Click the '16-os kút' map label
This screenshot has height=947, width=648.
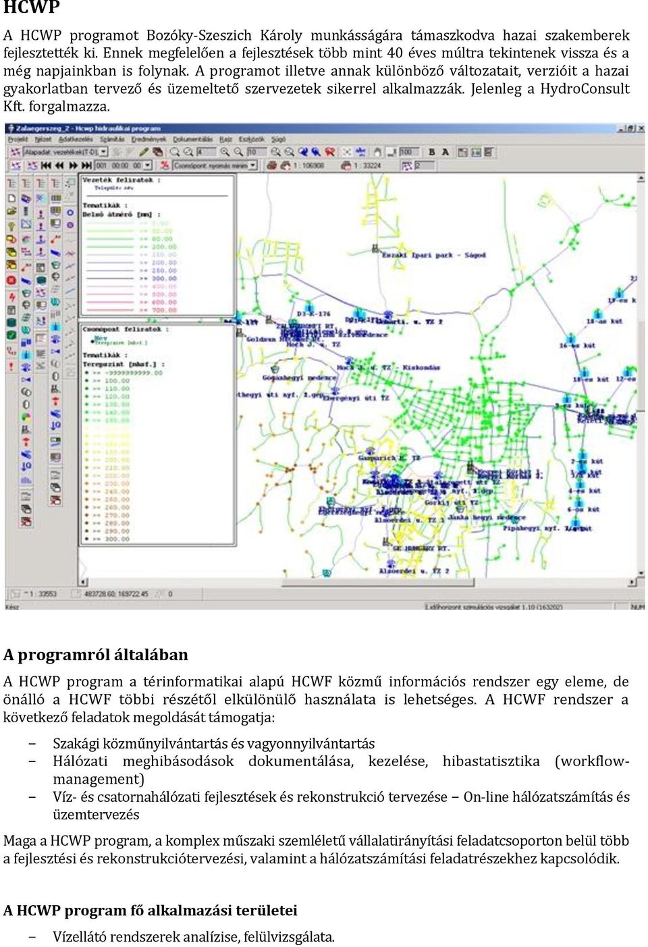click(577, 346)
